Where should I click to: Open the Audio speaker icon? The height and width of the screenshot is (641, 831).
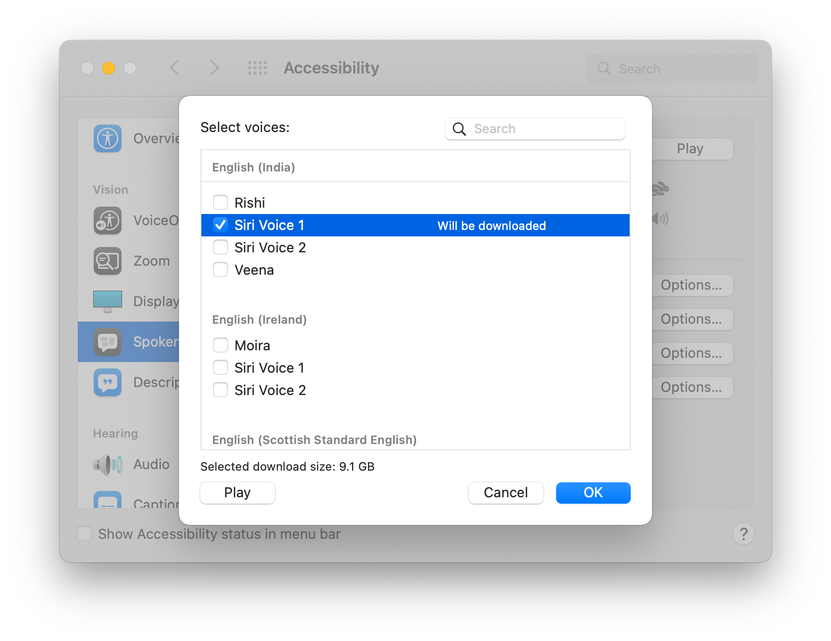pyautogui.click(x=108, y=464)
